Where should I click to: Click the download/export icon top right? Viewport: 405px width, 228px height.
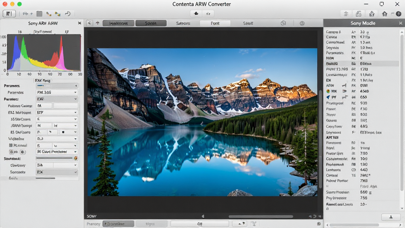pyautogui.click(x=372, y=14)
